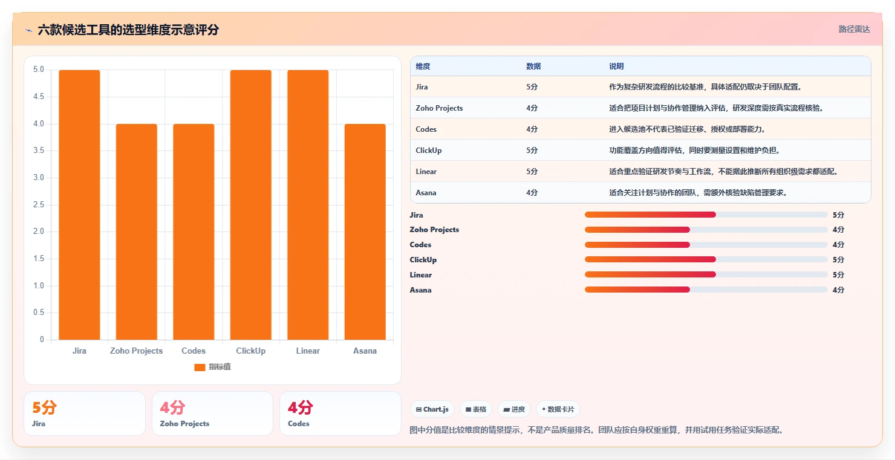
Task: Click the Jira label in progress list
Action: 416,215
